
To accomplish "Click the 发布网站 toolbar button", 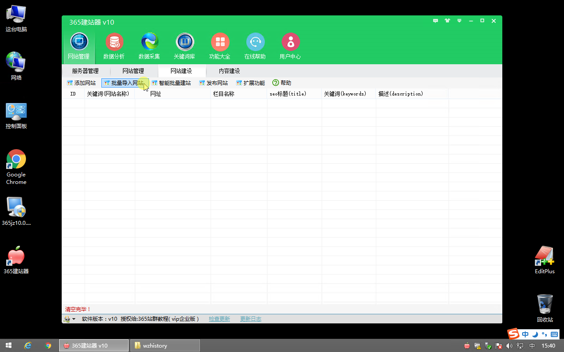I will pyautogui.click(x=213, y=83).
